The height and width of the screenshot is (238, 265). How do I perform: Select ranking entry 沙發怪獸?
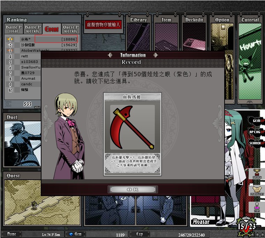coord(28,45)
